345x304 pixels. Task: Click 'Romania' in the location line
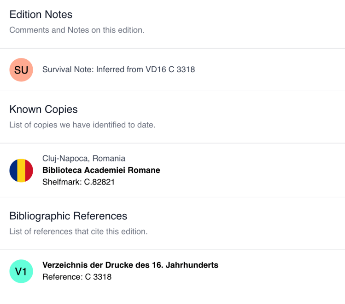(109, 158)
